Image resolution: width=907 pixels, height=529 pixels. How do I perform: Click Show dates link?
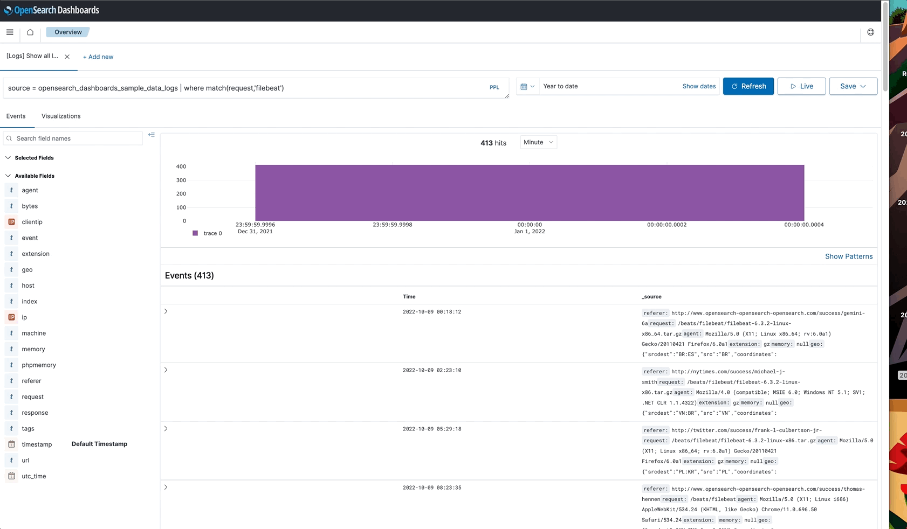point(699,86)
